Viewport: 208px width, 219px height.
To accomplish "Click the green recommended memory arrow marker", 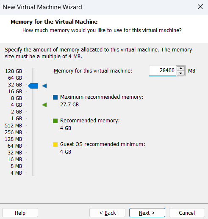I will point(44,105).
